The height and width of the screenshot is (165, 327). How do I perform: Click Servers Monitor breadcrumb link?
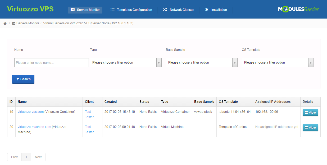click(x=28, y=23)
